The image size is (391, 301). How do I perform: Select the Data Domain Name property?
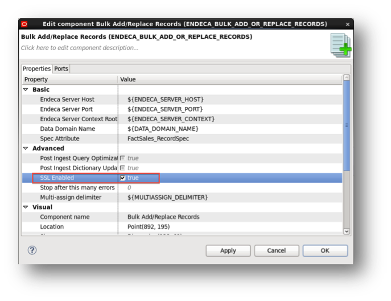point(68,129)
